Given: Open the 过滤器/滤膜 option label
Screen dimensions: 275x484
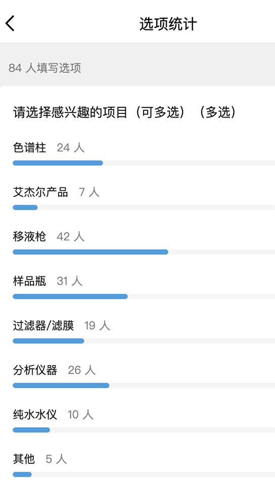Looking at the screenshot, I should click(43, 326).
